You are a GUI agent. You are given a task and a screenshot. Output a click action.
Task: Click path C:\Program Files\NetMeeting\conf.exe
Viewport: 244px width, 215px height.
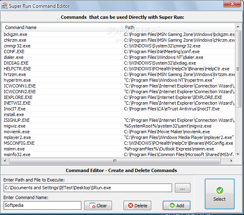(x=162, y=52)
